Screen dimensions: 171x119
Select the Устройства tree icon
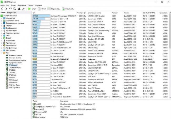4,40
